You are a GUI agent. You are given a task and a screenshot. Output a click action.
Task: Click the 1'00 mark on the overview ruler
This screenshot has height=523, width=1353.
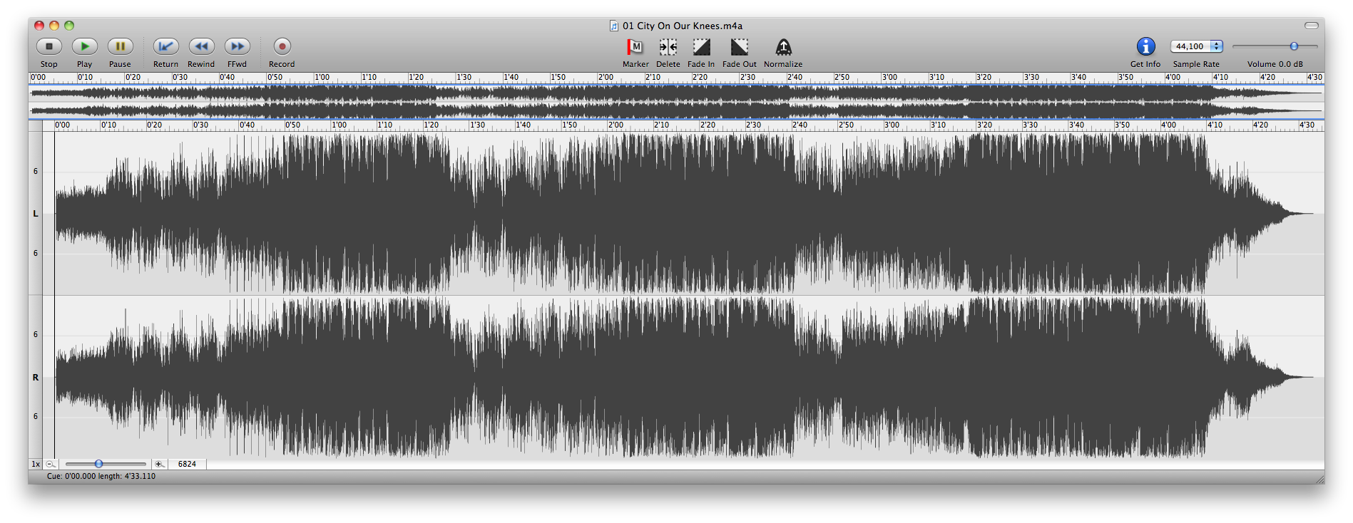coord(322,77)
